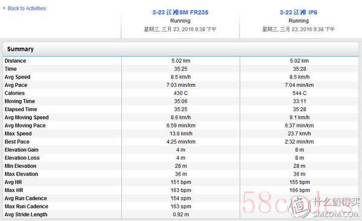362x221 pixels.
Task: Open the 3-23 FR235 activity title link
Action: tap(180, 12)
